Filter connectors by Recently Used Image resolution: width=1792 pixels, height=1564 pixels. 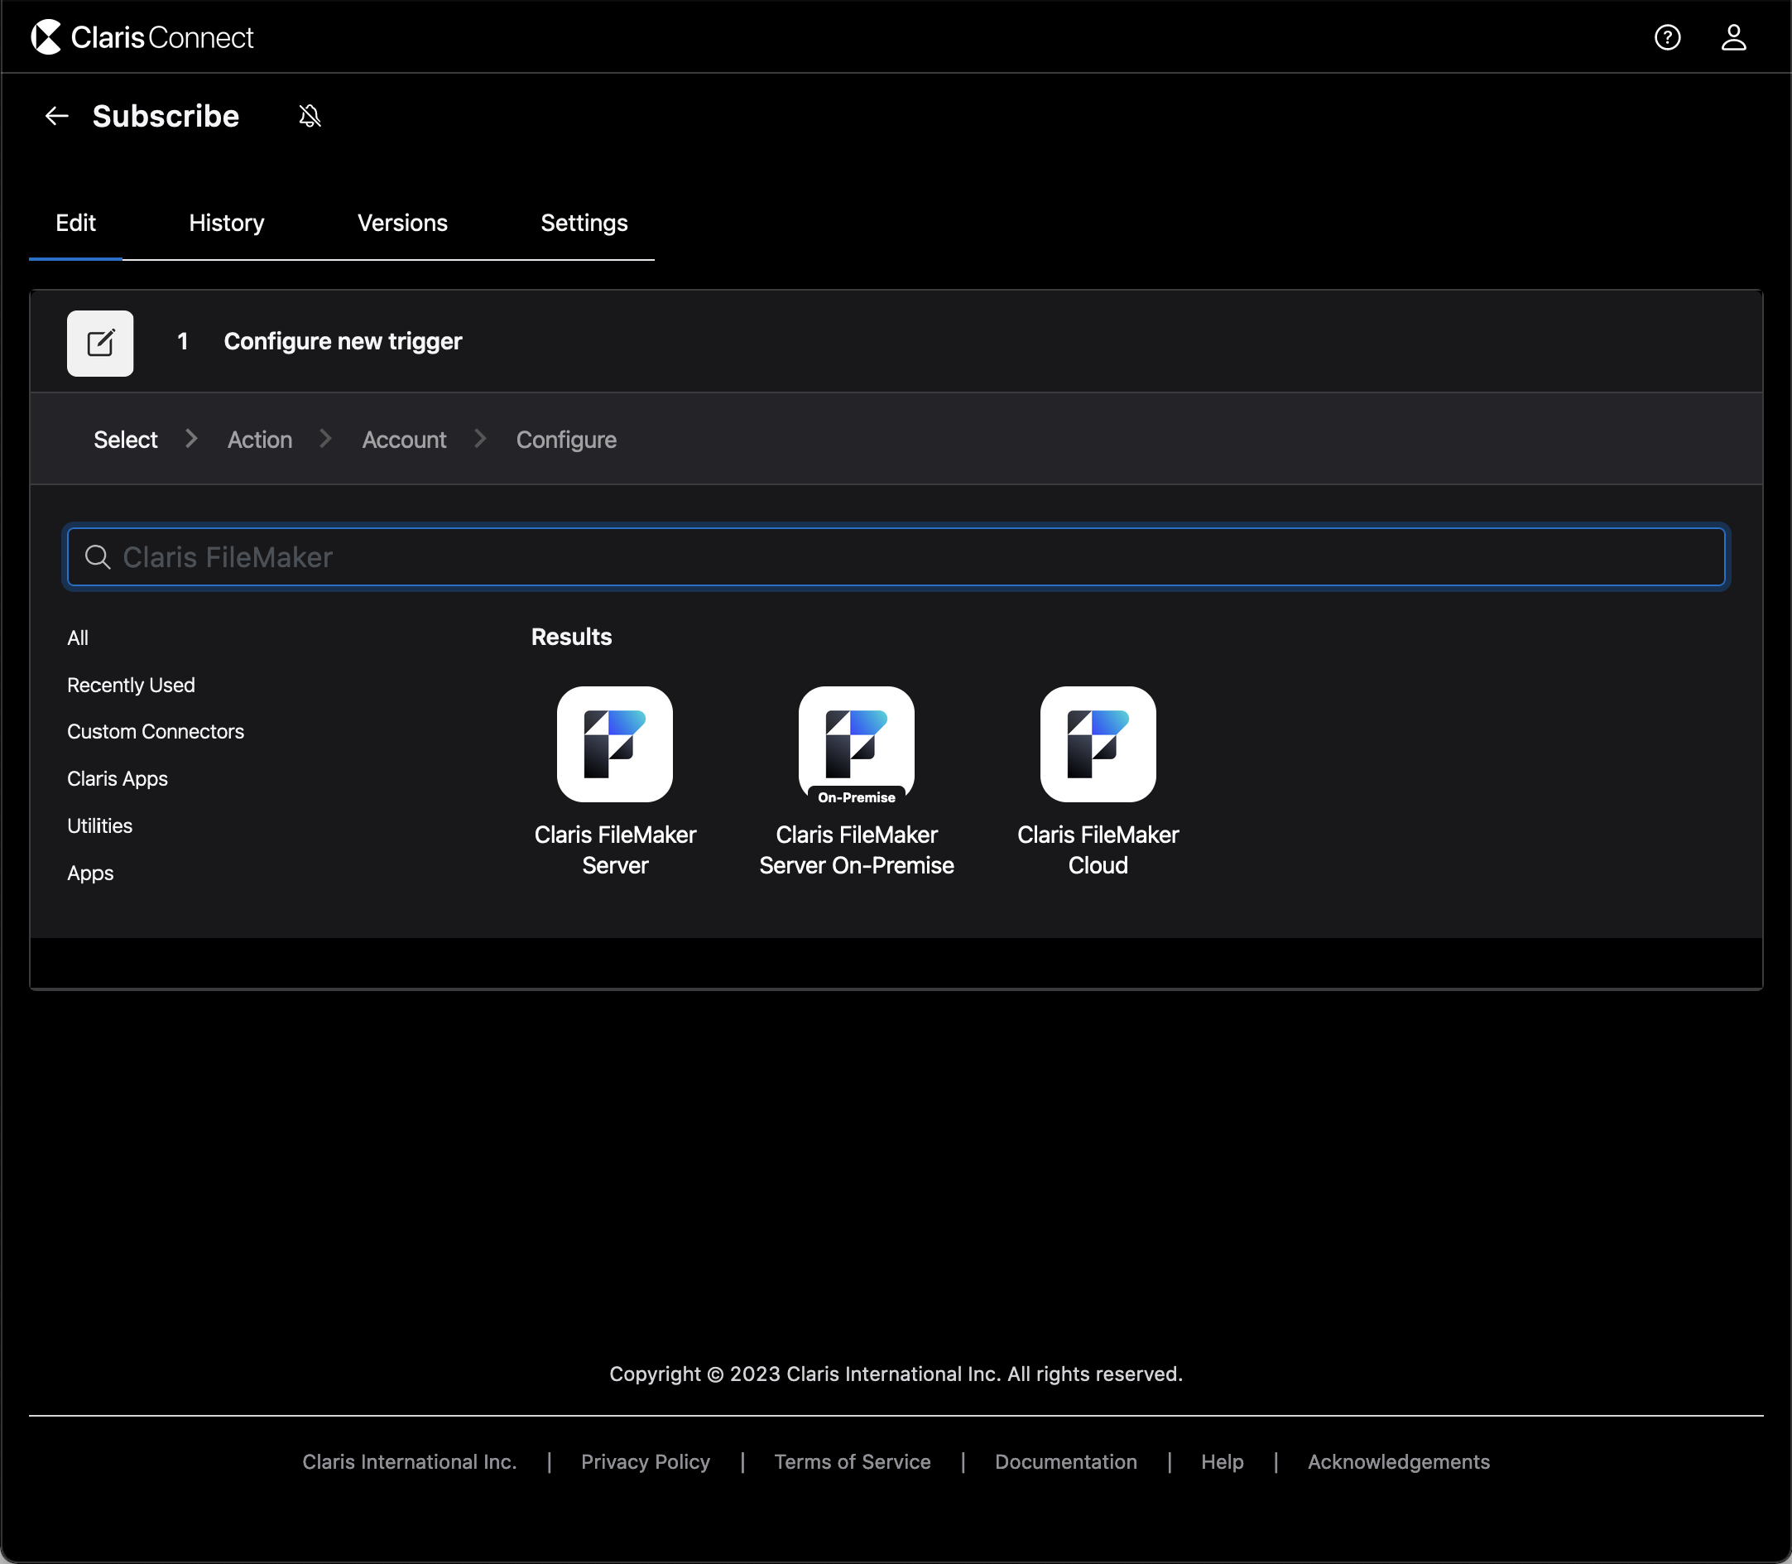click(x=131, y=685)
